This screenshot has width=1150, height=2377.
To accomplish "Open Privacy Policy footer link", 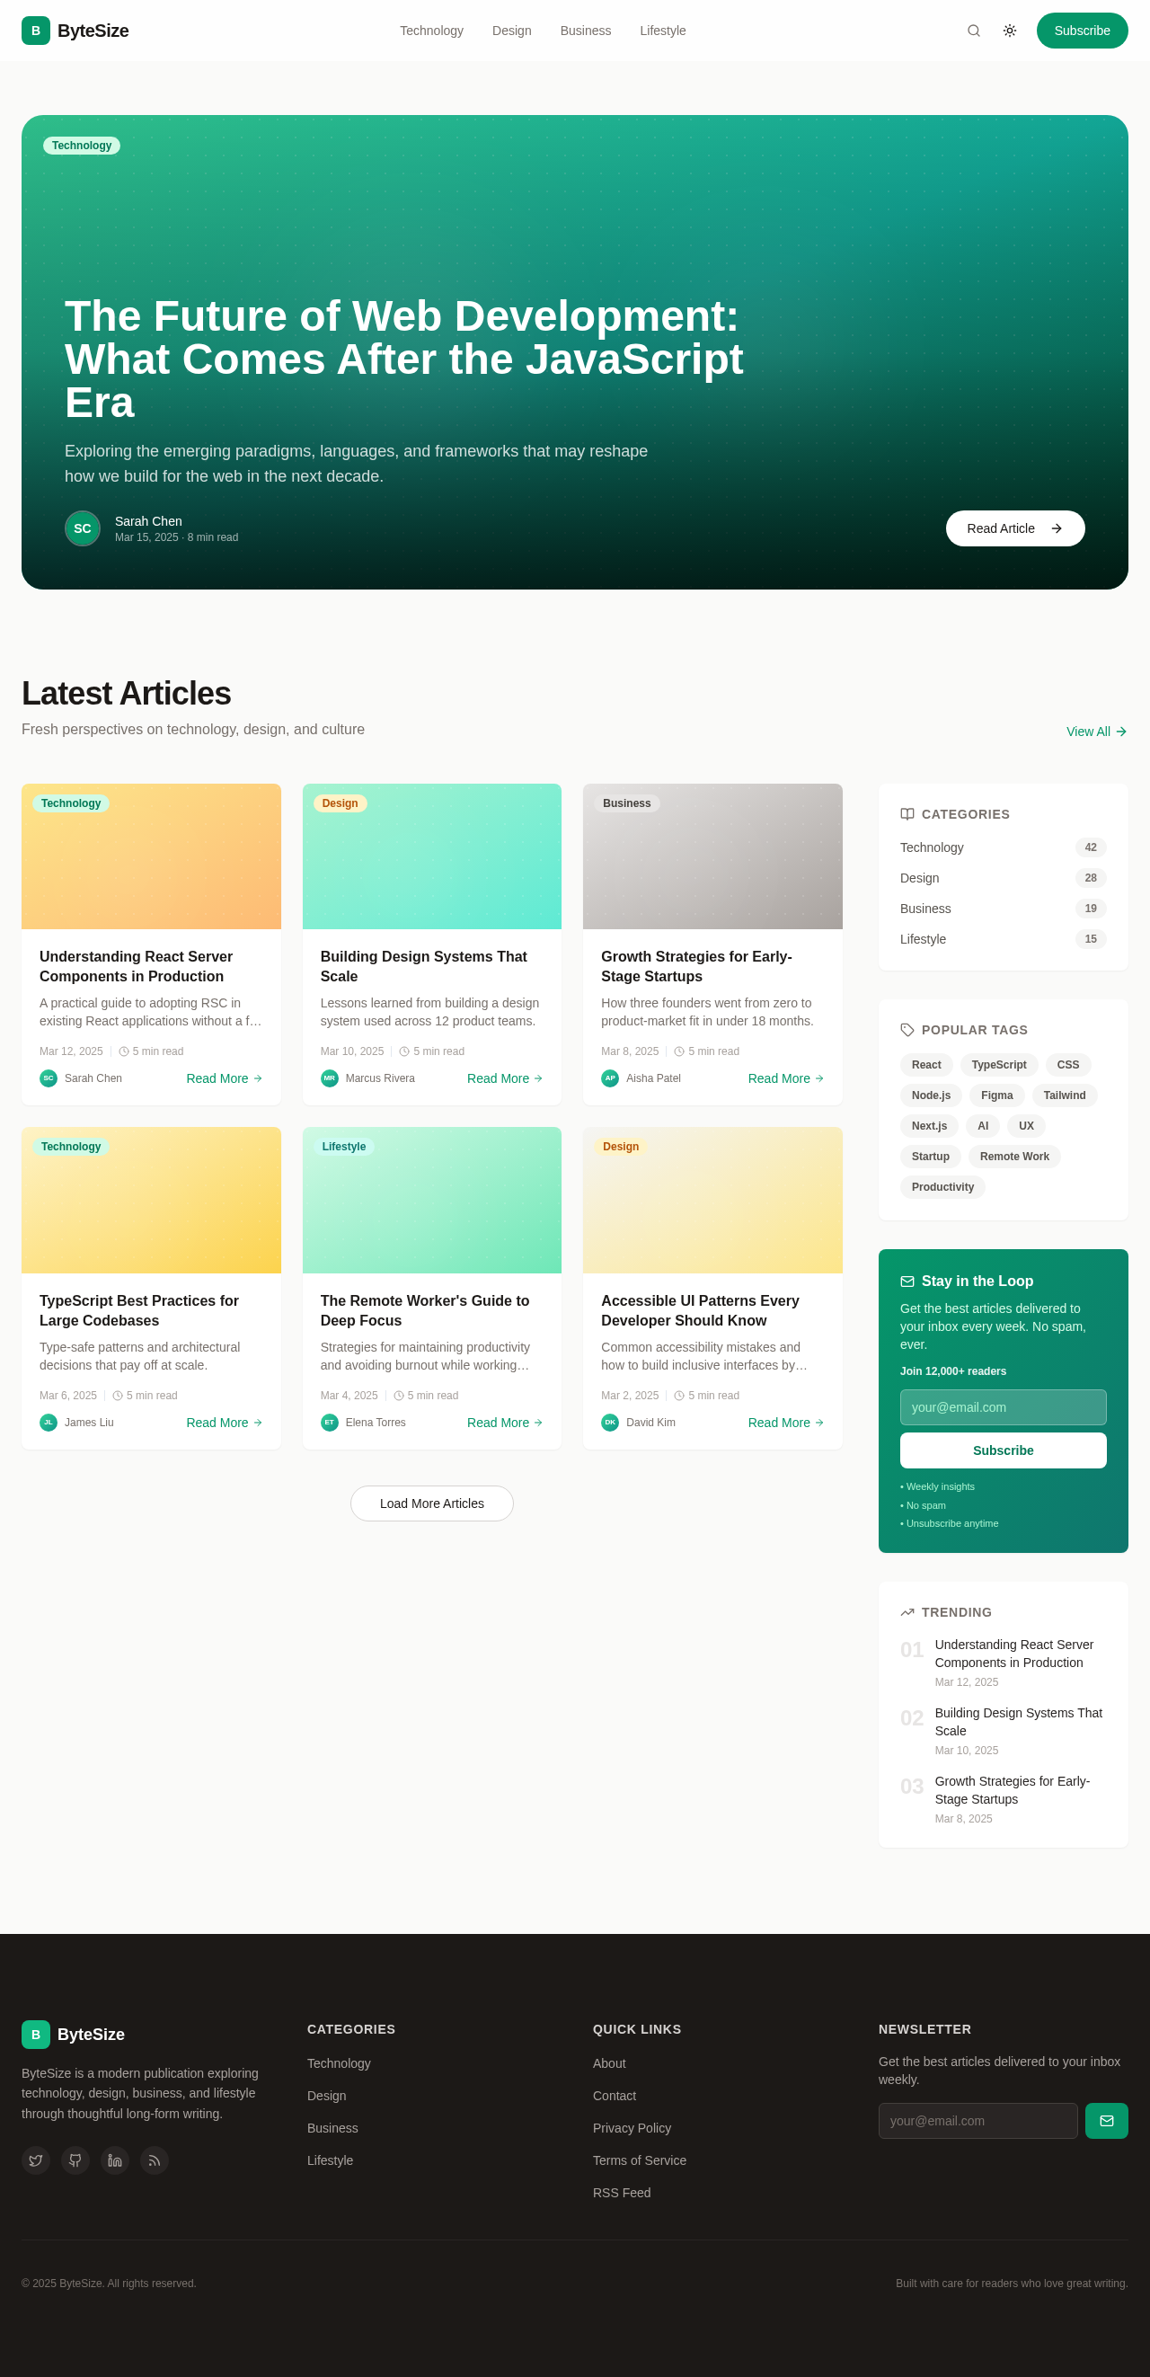I will click(x=632, y=2128).
